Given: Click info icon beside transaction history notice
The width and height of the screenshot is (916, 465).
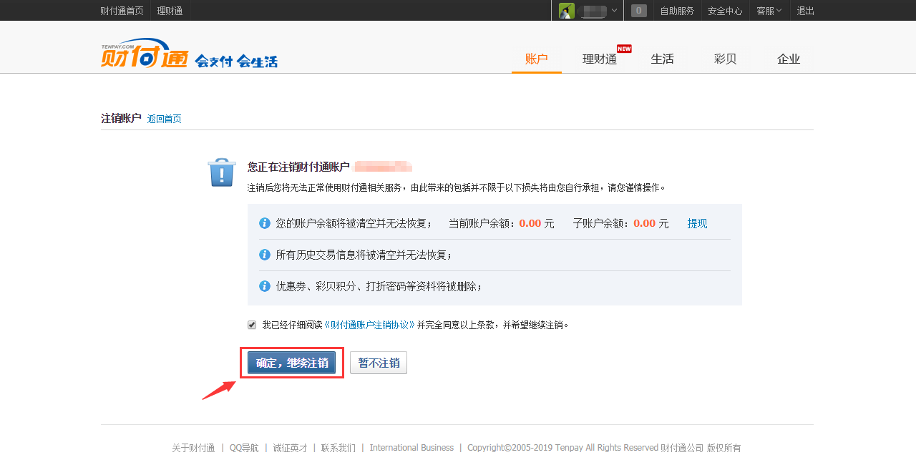Looking at the screenshot, I should click(x=265, y=255).
